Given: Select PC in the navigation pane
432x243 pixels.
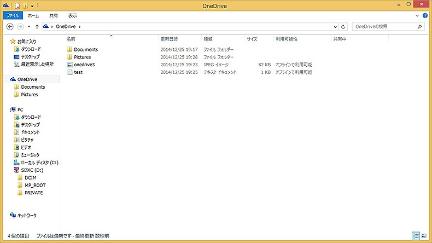Looking at the screenshot, I should click(x=20, y=109).
